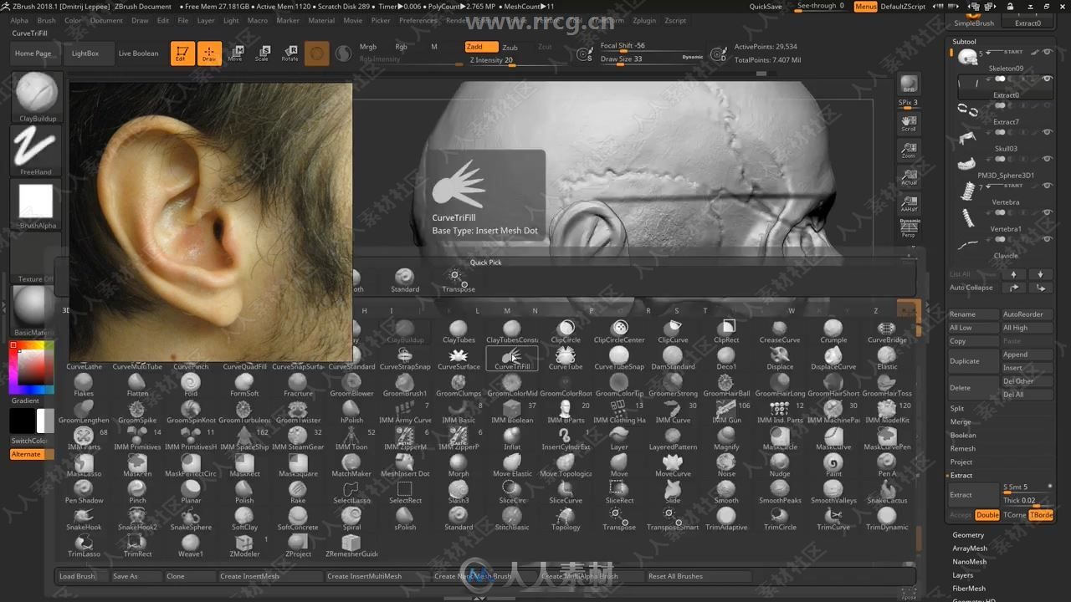Click the Live Boolean button
1071x602 pixels.
click(138, 54)
